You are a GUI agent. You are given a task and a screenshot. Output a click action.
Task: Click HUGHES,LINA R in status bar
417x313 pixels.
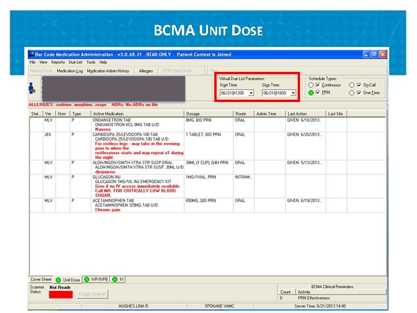[x=134, y=306]
